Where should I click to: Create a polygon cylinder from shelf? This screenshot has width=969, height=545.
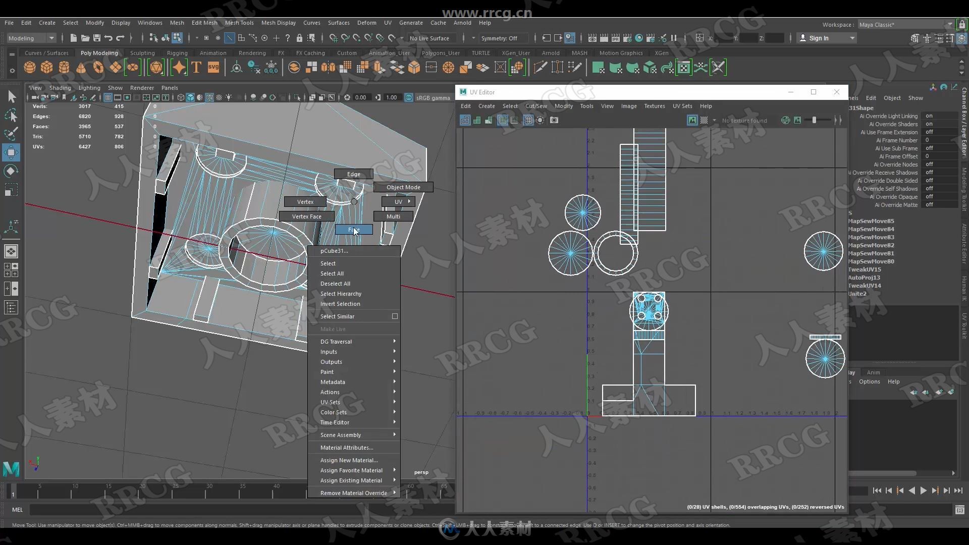tap(64, 67)
